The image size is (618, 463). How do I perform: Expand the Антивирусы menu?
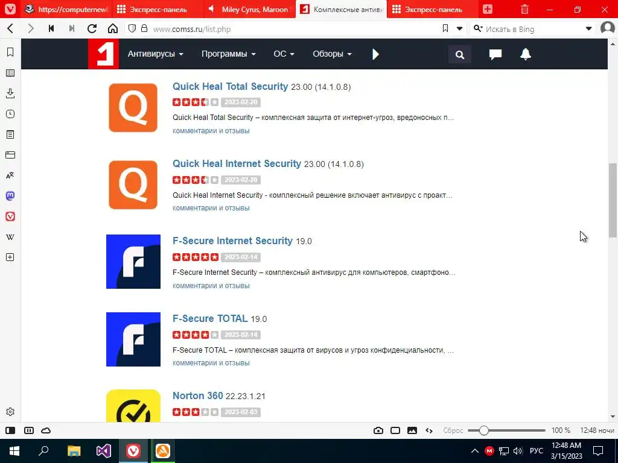tap(155, 54)
